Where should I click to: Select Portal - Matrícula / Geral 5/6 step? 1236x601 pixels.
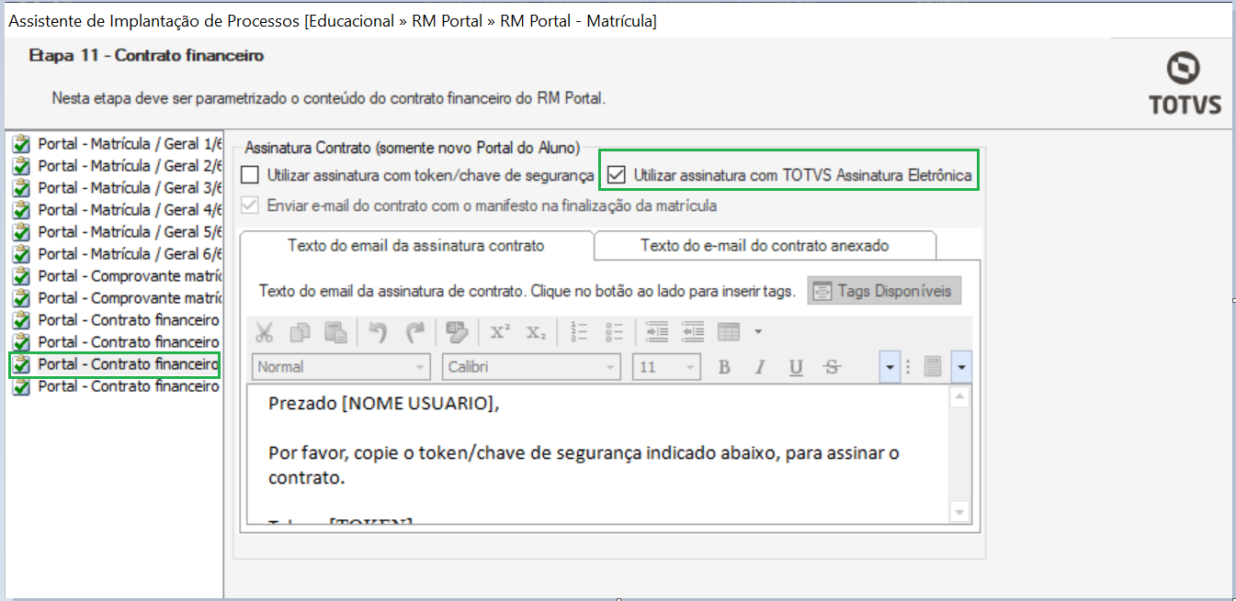coord(117,232)
